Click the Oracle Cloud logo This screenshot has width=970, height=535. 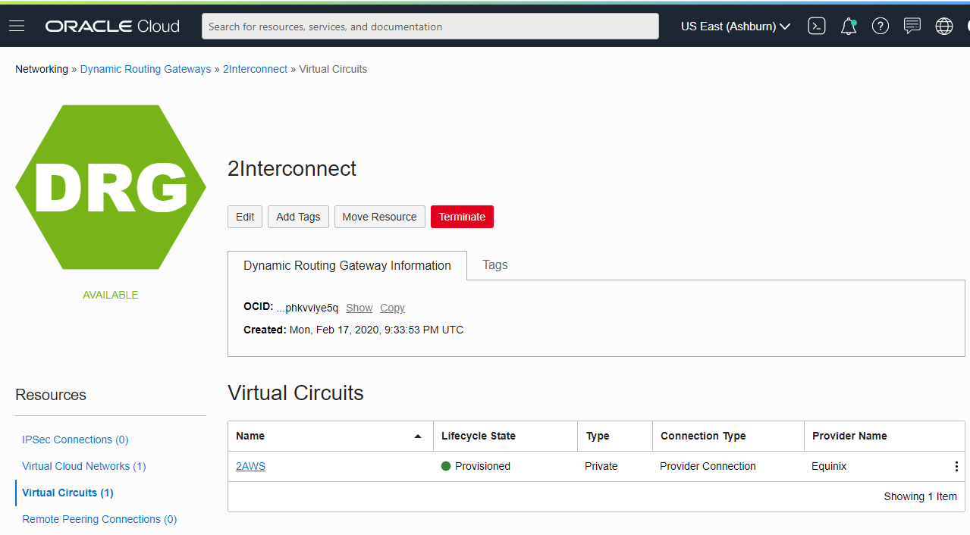pyautogui.click(x=112, y=27)
